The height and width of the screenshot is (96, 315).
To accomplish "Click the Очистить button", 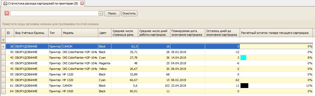I will 129,13.
